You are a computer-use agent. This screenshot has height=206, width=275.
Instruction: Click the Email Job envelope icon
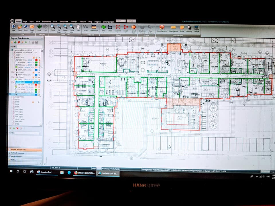coord(32,27)
